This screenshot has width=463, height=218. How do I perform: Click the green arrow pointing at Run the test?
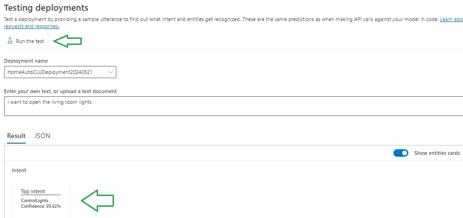coord(68,41)
